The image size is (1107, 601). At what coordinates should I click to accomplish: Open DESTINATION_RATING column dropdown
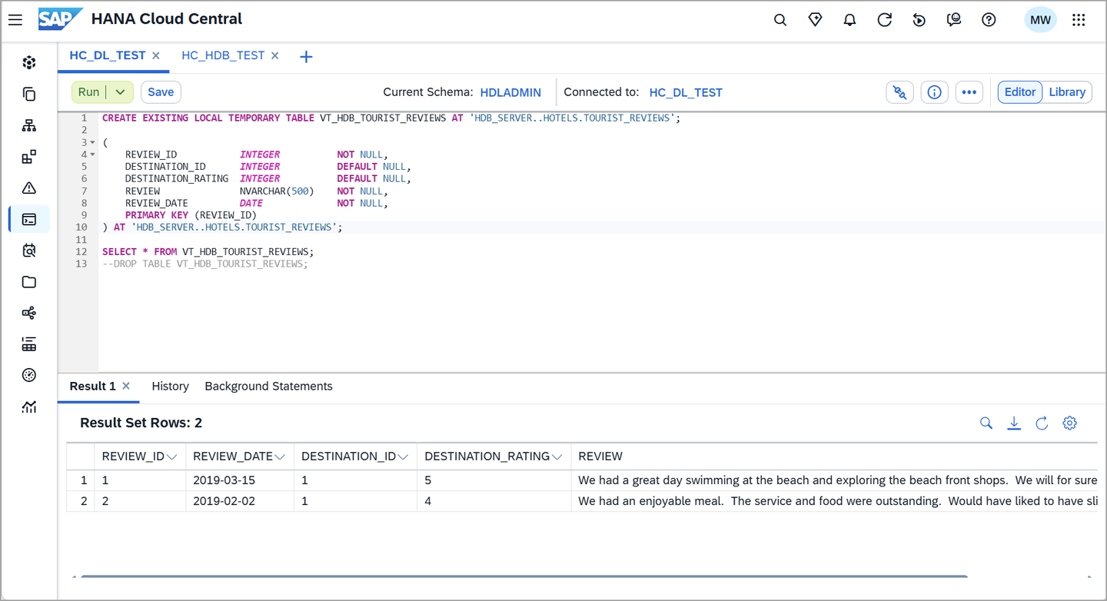pos(557,457)
